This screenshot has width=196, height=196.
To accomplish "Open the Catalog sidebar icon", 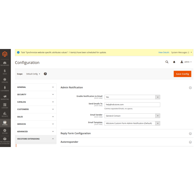I will (x=5, y=80).
